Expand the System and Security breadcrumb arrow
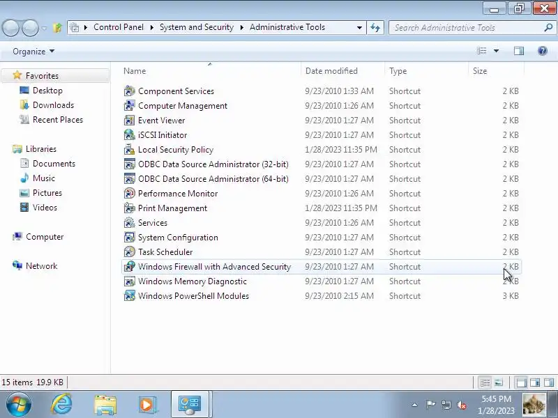 [x=242, y=27]
